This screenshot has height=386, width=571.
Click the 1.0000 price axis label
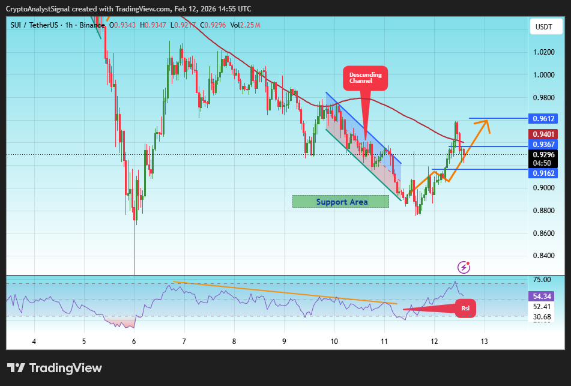[544, 75]
